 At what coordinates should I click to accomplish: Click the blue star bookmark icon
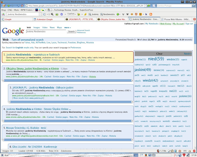coord(62,14)
